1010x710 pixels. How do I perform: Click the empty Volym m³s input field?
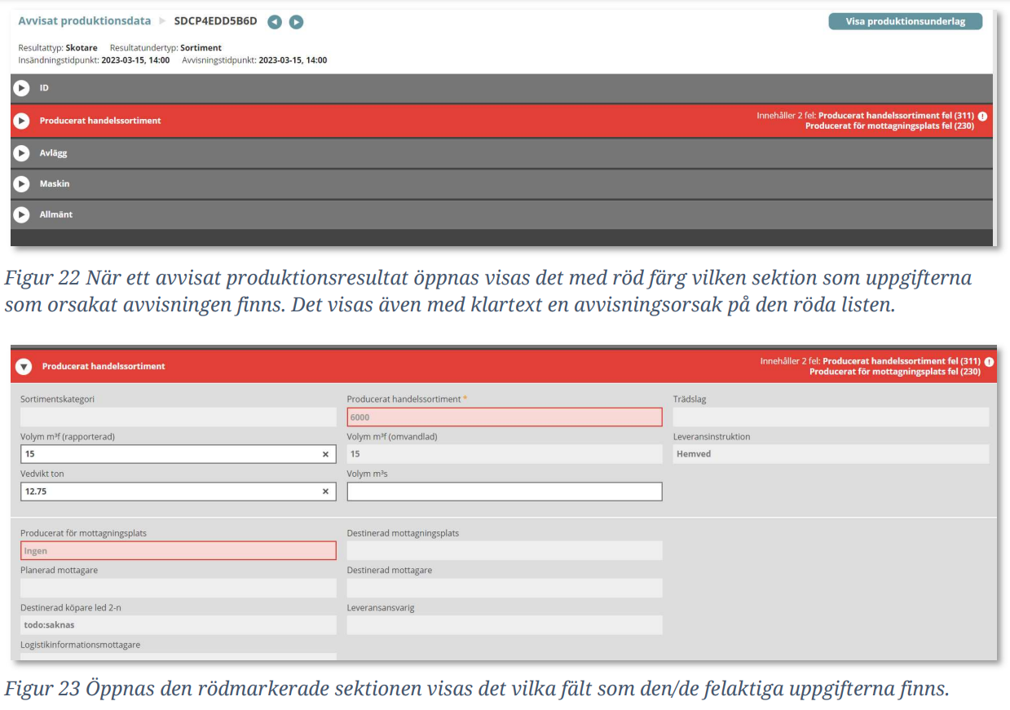(504, 492)
